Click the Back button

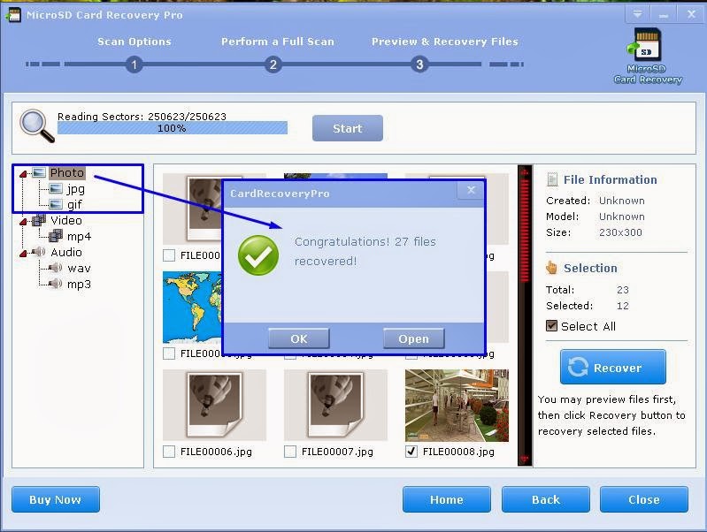546,499
